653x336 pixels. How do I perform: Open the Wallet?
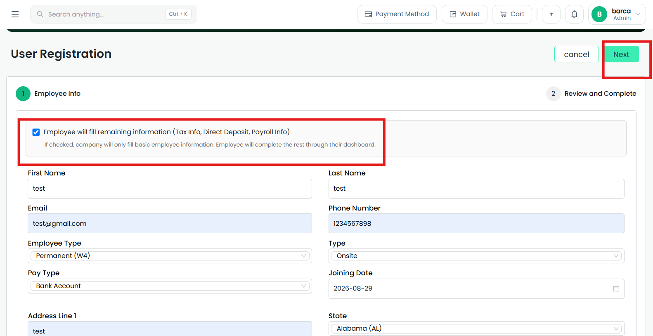click(x=464, y=14)
